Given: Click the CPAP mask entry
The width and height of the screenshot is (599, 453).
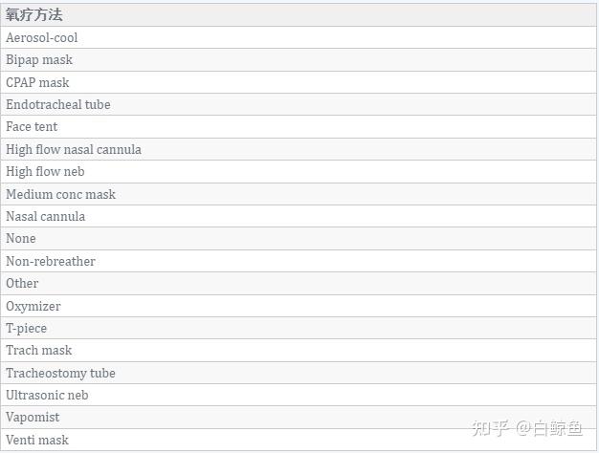Looking at the screenshot, I should click(x=299, y=82).
